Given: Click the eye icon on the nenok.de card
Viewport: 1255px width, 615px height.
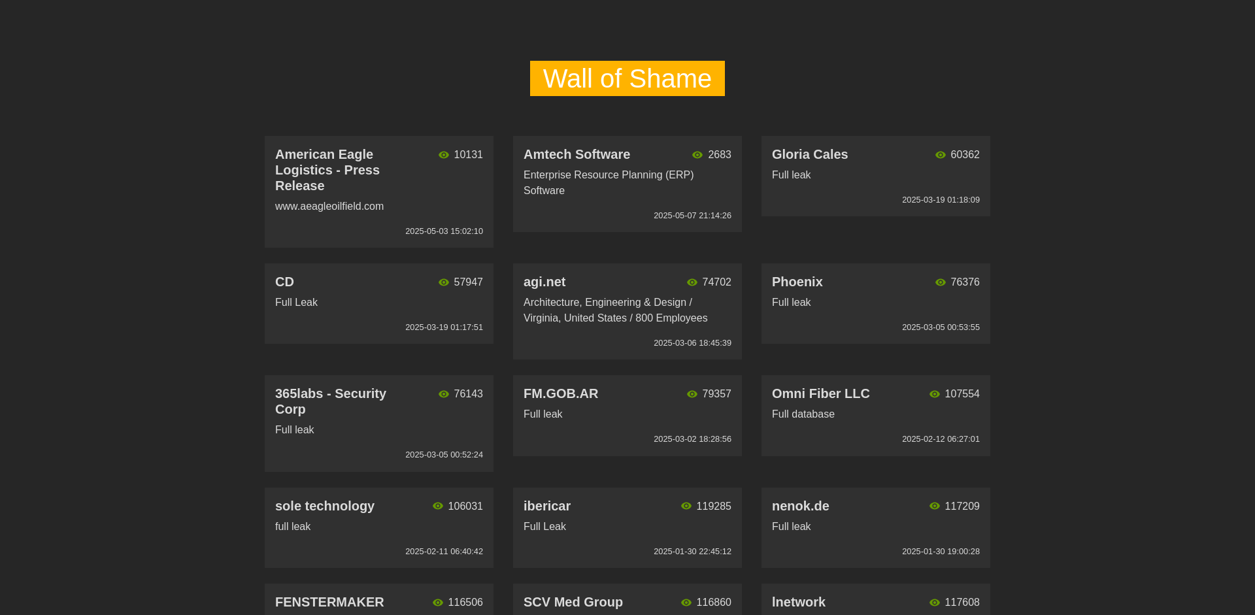Looking at the screenshot, I should pyautogui.click(x=935, y=507).
